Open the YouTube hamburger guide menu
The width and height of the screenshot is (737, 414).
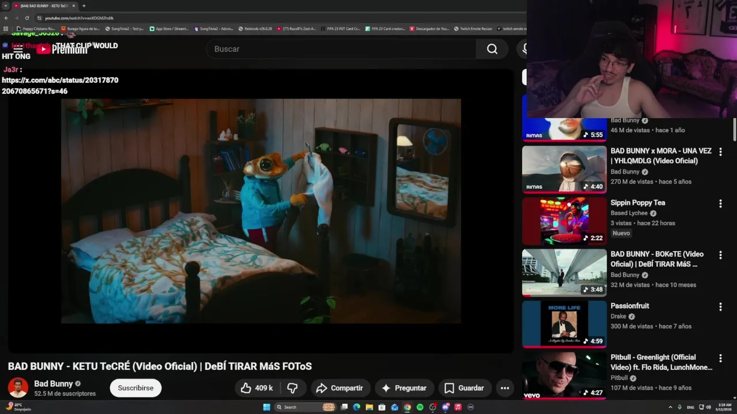tap(18, 49)
